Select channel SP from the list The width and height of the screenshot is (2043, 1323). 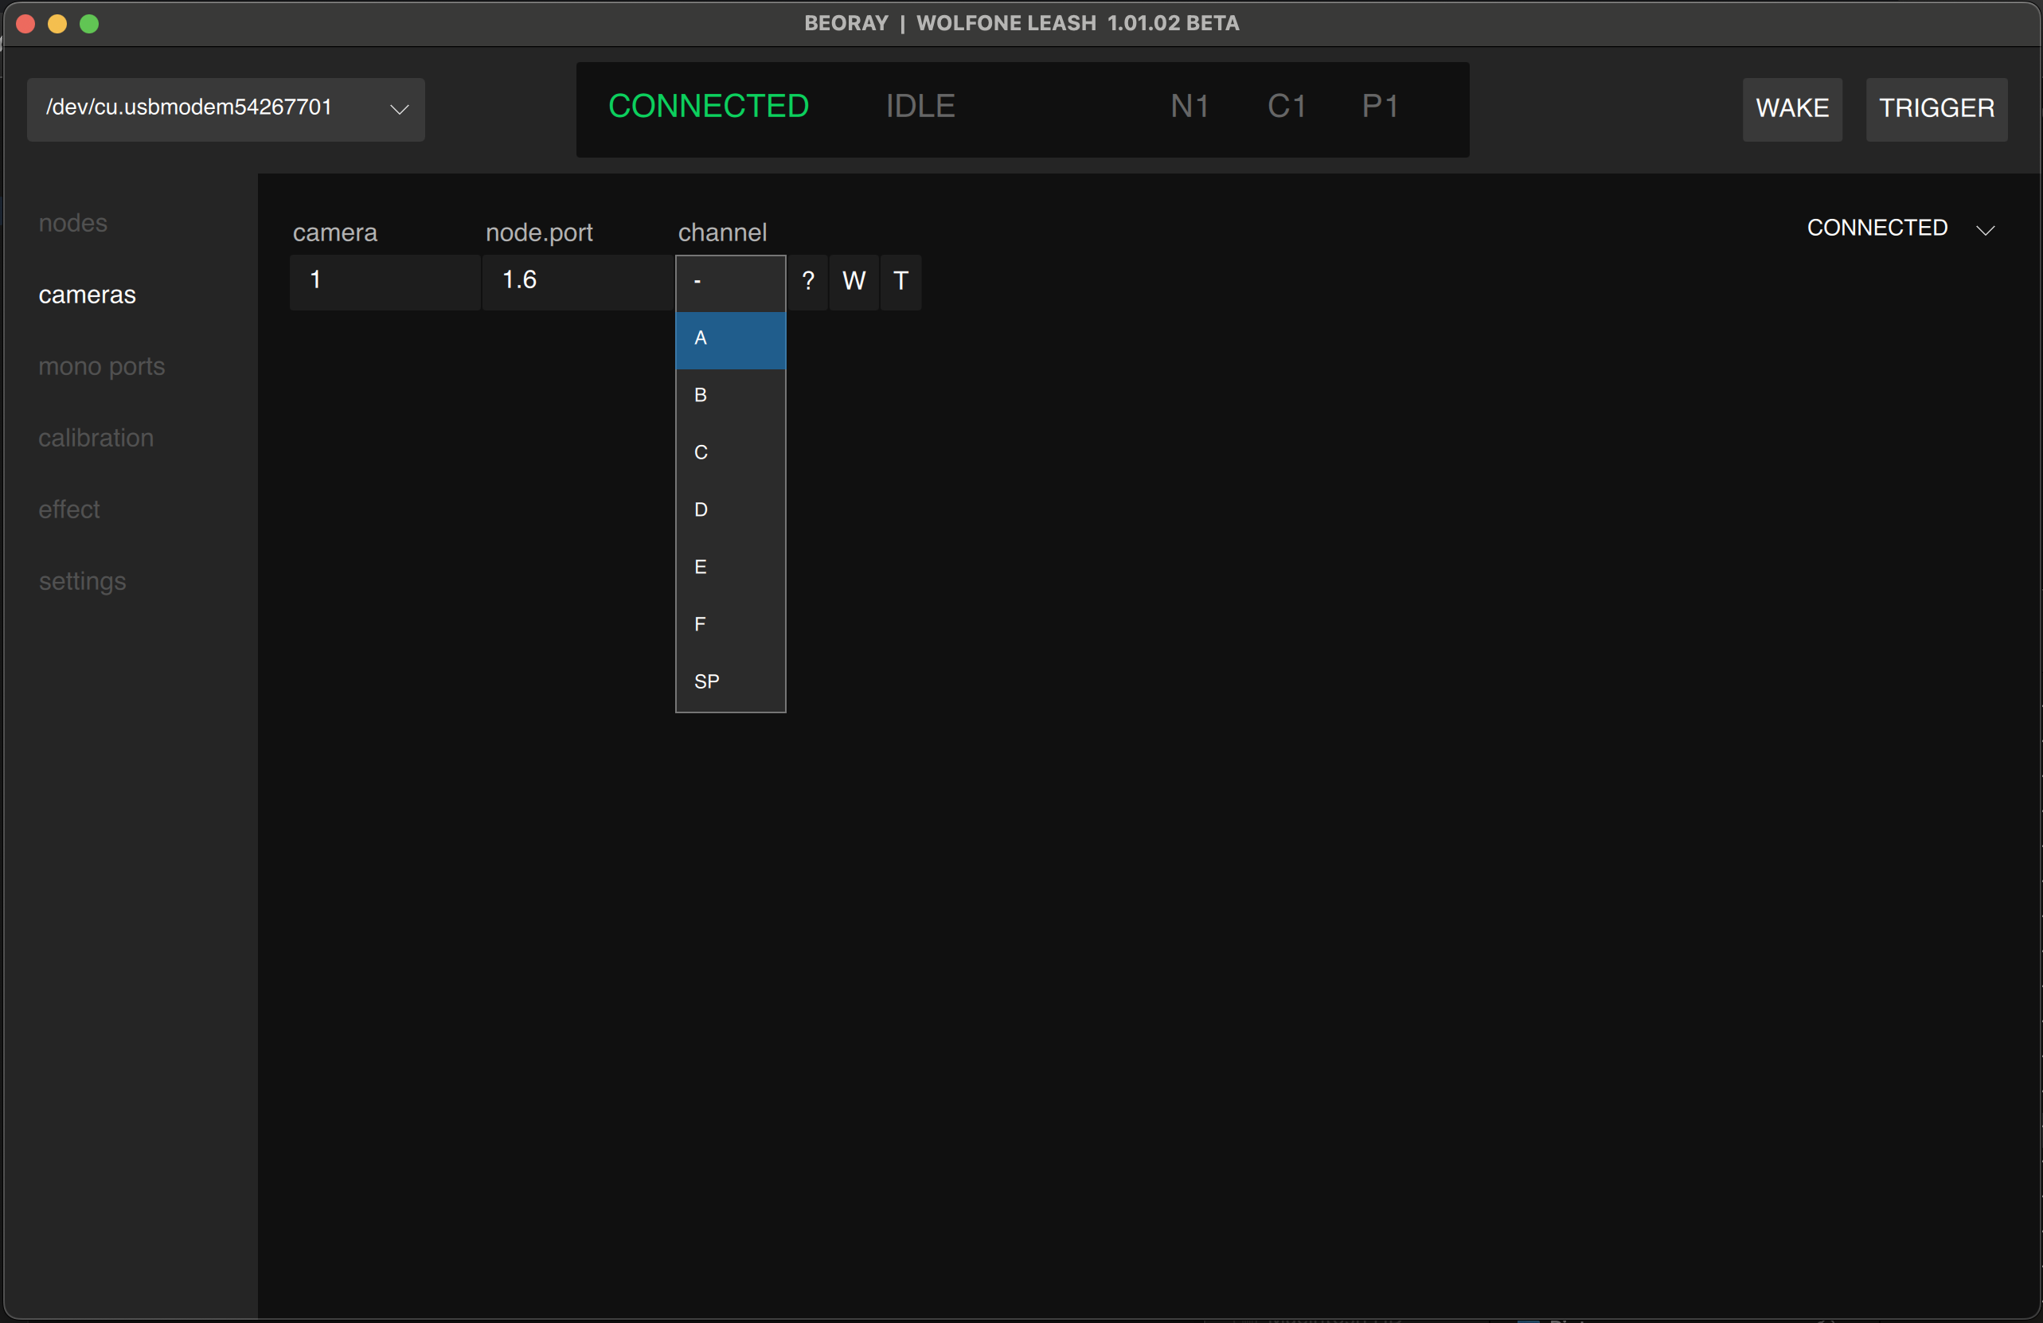pos(729,681)
